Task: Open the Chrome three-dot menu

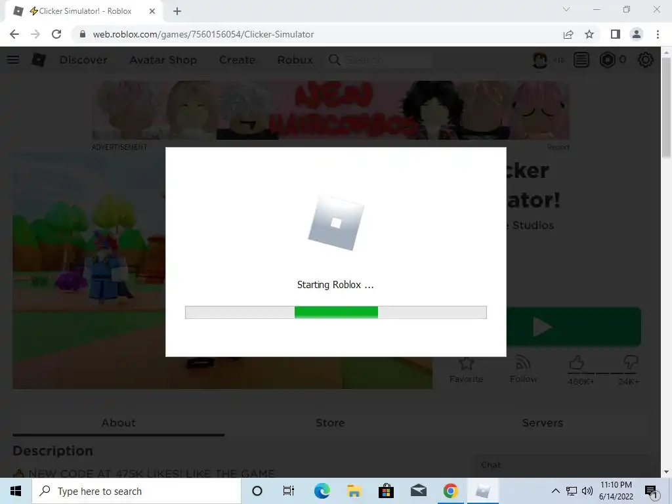Action: 658,34
